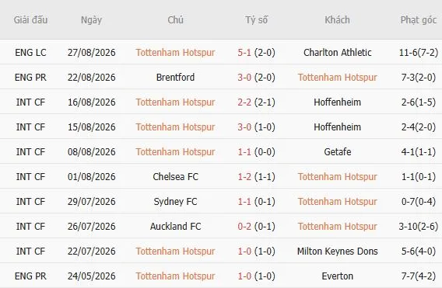442x288 pixels.
Task: Click corner stats 3-10(2-6) for Auckland match
Action: pos(419,227)
